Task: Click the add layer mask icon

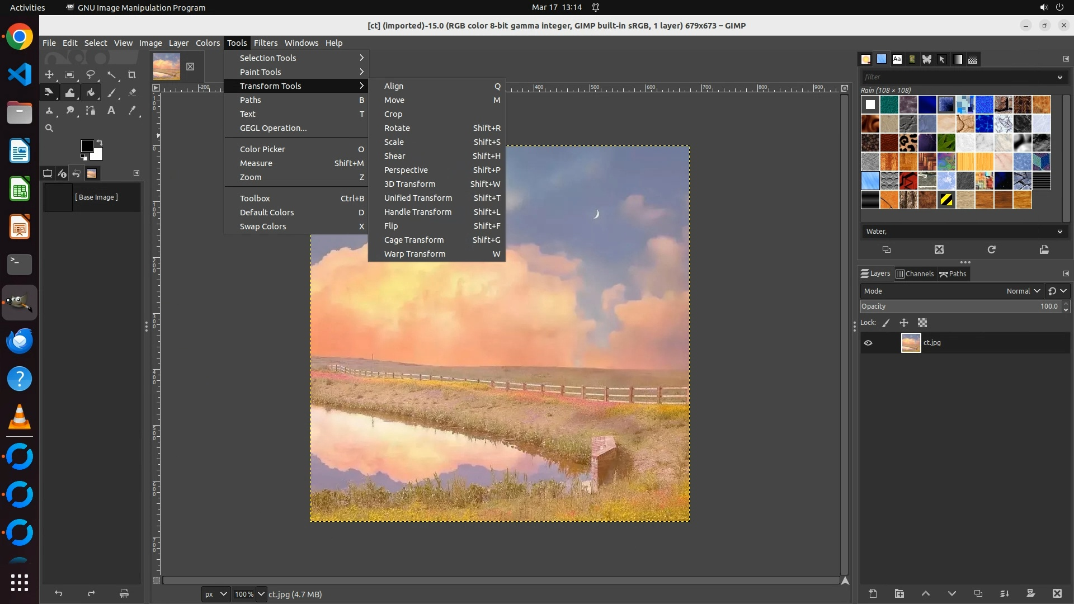Action: pos(1030,593)
